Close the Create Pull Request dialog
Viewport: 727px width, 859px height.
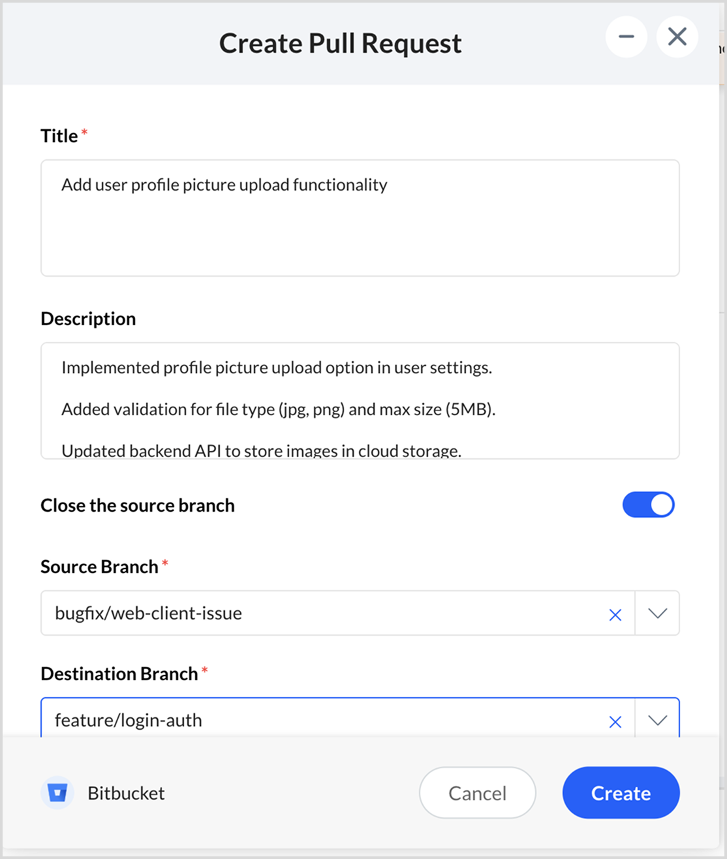pyautogui.click(x=677, y=37)
